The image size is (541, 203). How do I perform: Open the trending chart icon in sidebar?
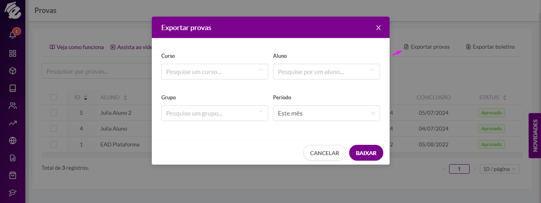[x=13, y=123]
